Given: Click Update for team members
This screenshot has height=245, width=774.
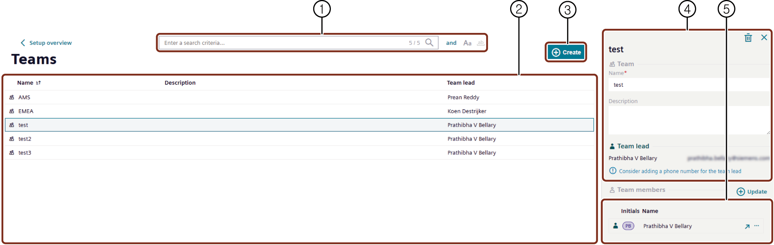Looking at the screenshot, I should pos(752,192).
